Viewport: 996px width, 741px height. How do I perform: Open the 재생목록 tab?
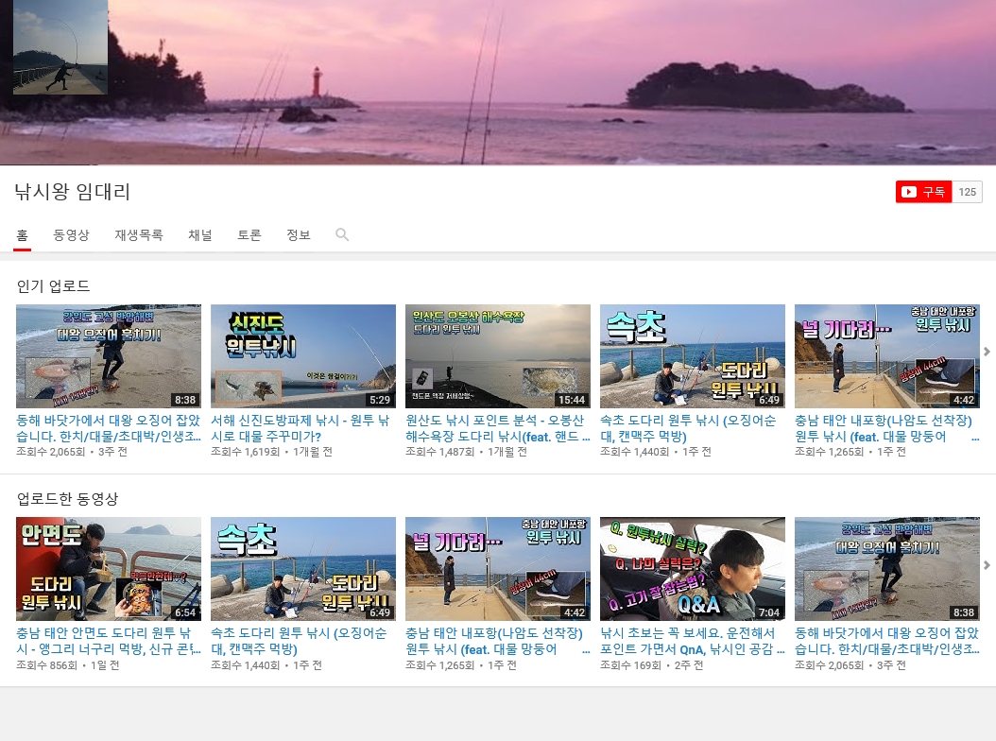(x=139, y=234)
